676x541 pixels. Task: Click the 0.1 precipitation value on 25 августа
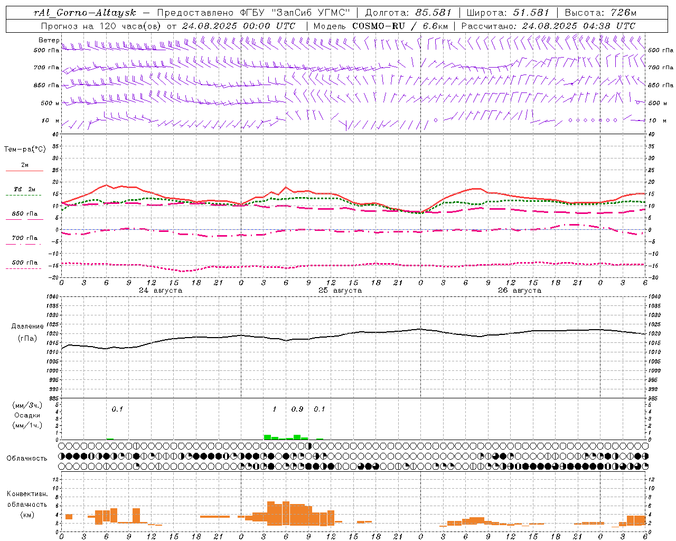coord(320,409)
